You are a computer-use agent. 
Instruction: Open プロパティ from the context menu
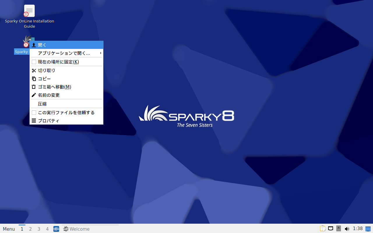[66, 121]
